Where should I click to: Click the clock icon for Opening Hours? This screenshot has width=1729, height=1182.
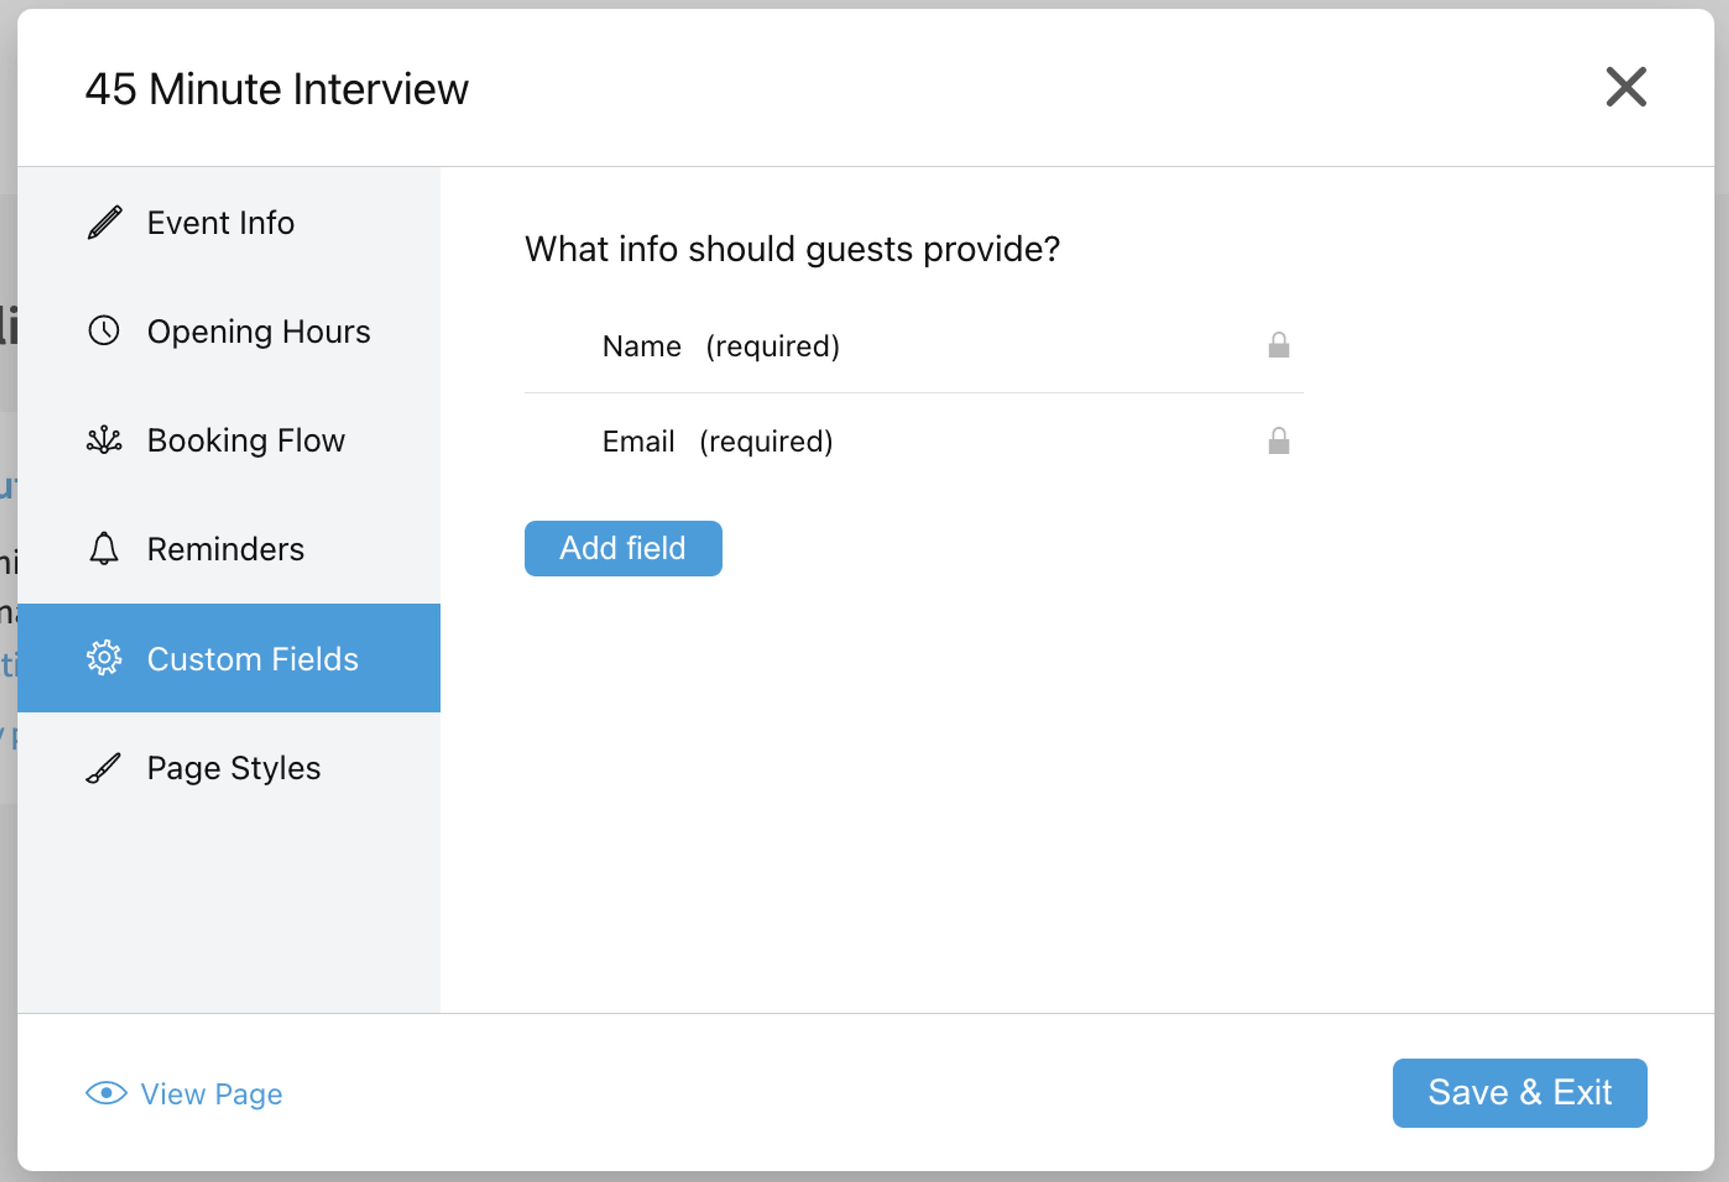pyautogui.click(x=104, y=331)
